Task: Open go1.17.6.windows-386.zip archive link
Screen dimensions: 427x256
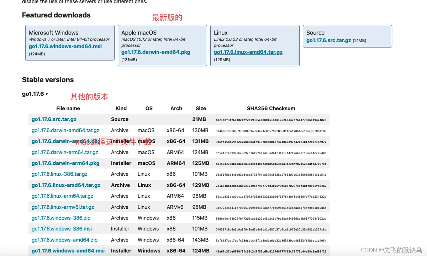Action: click(x=61, y=218)
